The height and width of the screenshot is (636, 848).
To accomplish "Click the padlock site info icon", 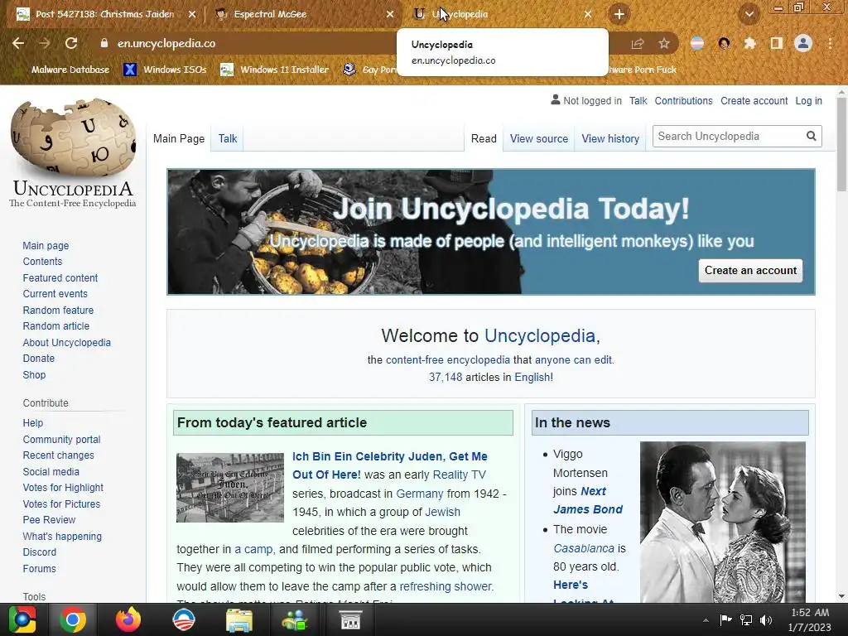I will click(x=104, y=43).
